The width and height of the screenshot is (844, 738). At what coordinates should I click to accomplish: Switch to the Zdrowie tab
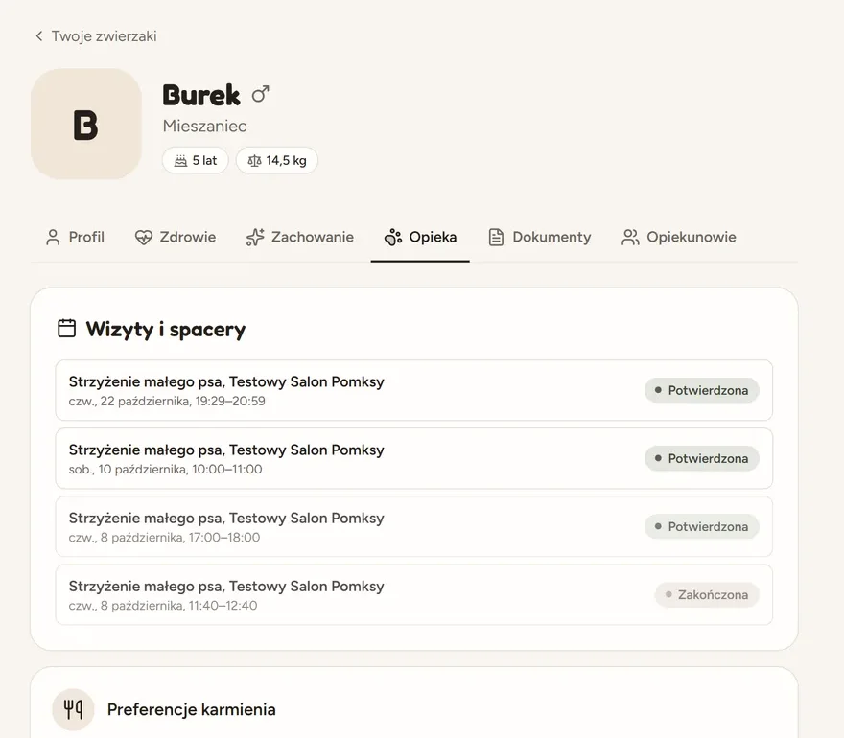point(176,238)
